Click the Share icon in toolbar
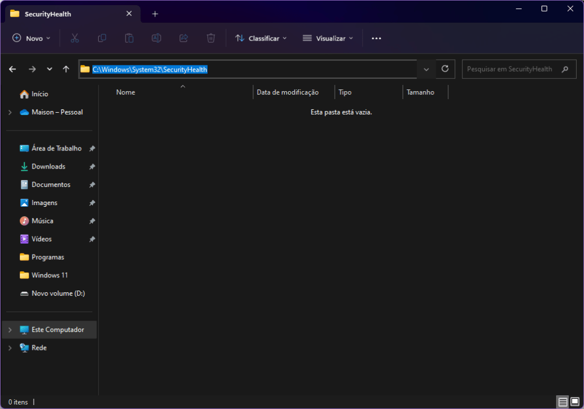Screen dimensions: 584x409 click(x=184, y=38)
